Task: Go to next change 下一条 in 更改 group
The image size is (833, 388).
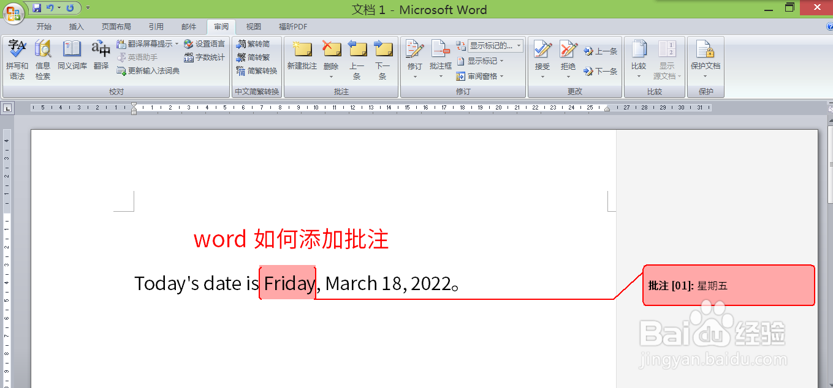Action: coord(600,71)
